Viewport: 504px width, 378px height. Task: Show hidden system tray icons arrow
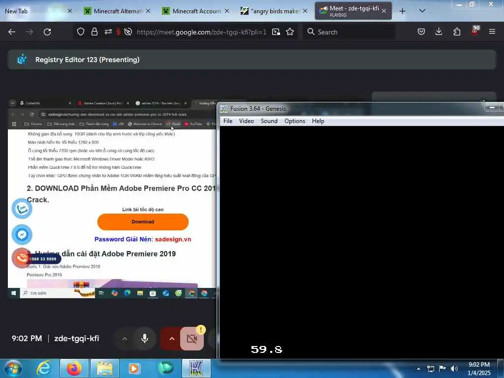point(418,369)
